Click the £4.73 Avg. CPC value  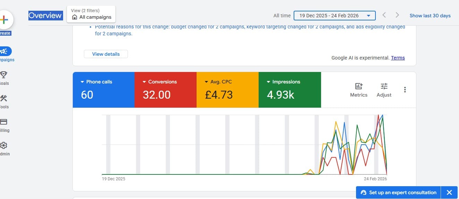219,95
